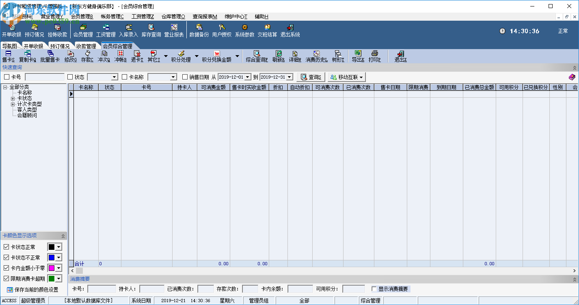Open the 移动互联 dropdown button
This screenshot has width=579, height=305.
346,77
